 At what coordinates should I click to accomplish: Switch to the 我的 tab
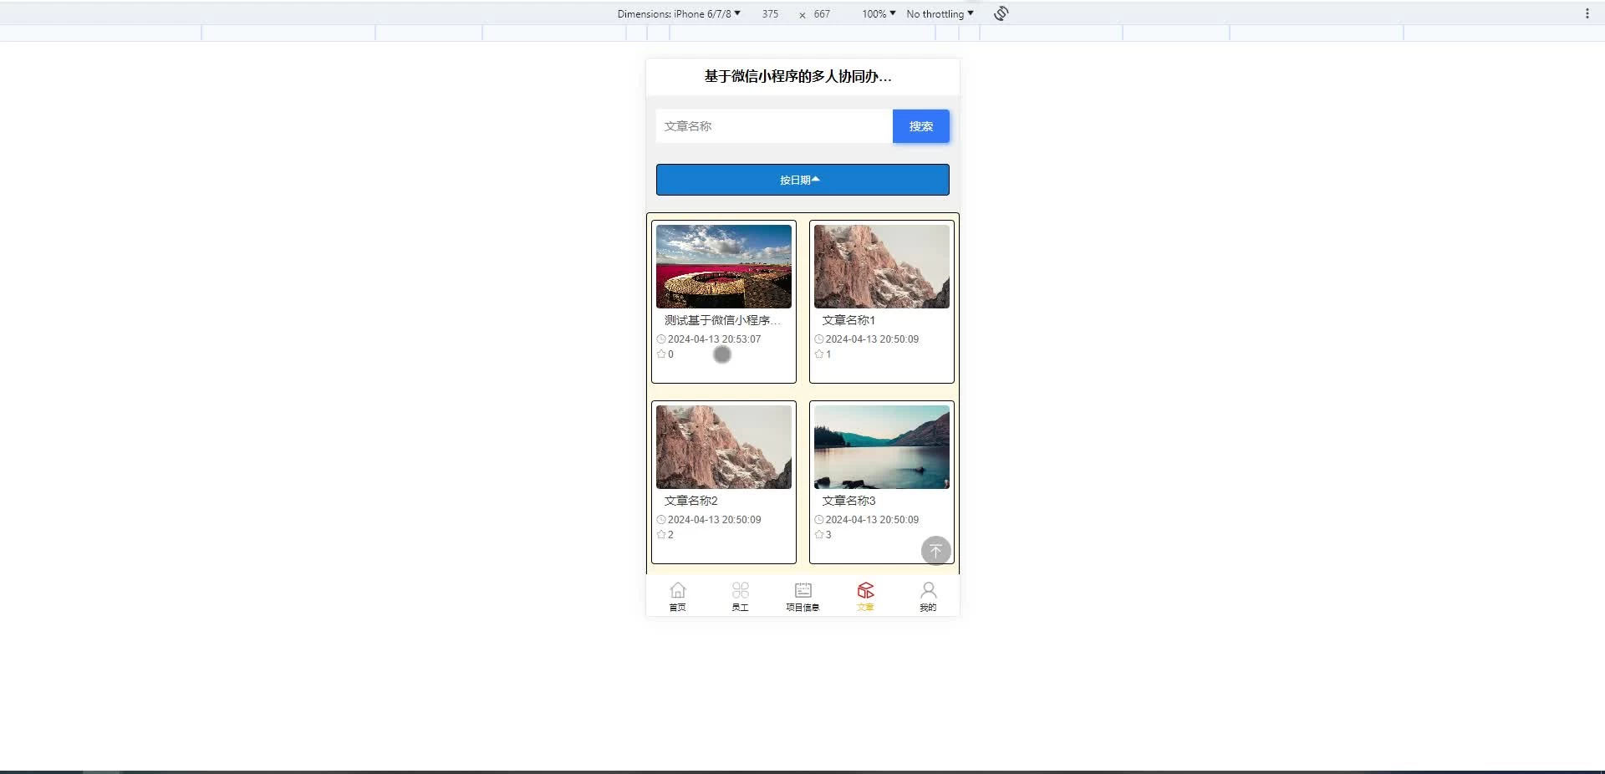point(928,597)
